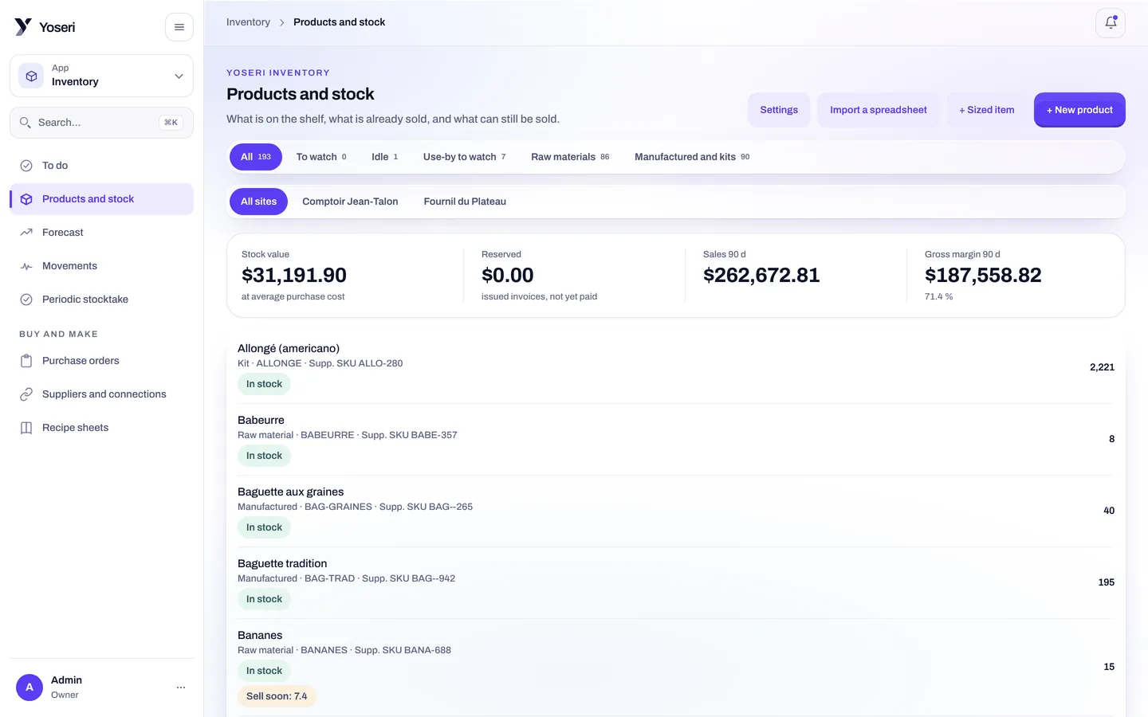This screenshot has width=1148, height=717.
Task: Go to Forecast in the sidebar
Action: point(101,233)
